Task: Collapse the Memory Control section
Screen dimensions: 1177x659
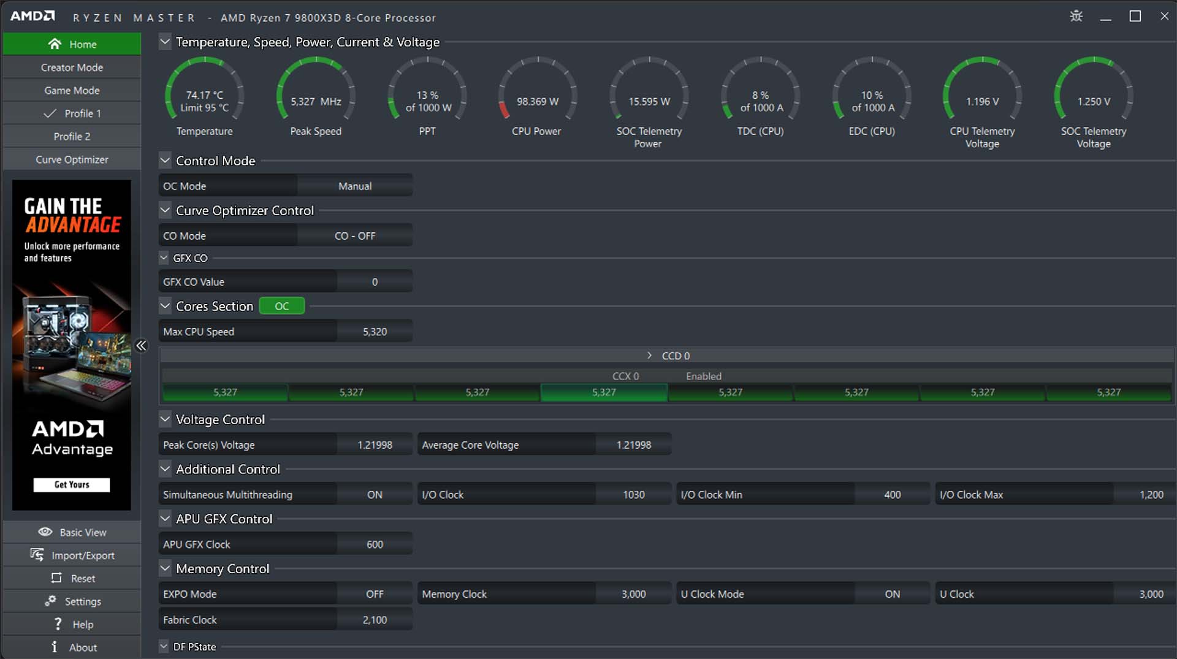Action: (x=165, y=568)
